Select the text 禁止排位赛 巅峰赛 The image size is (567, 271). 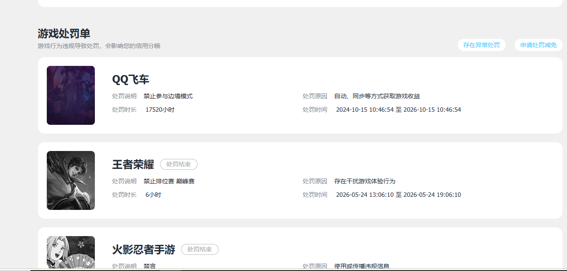[x=169, y=181]
